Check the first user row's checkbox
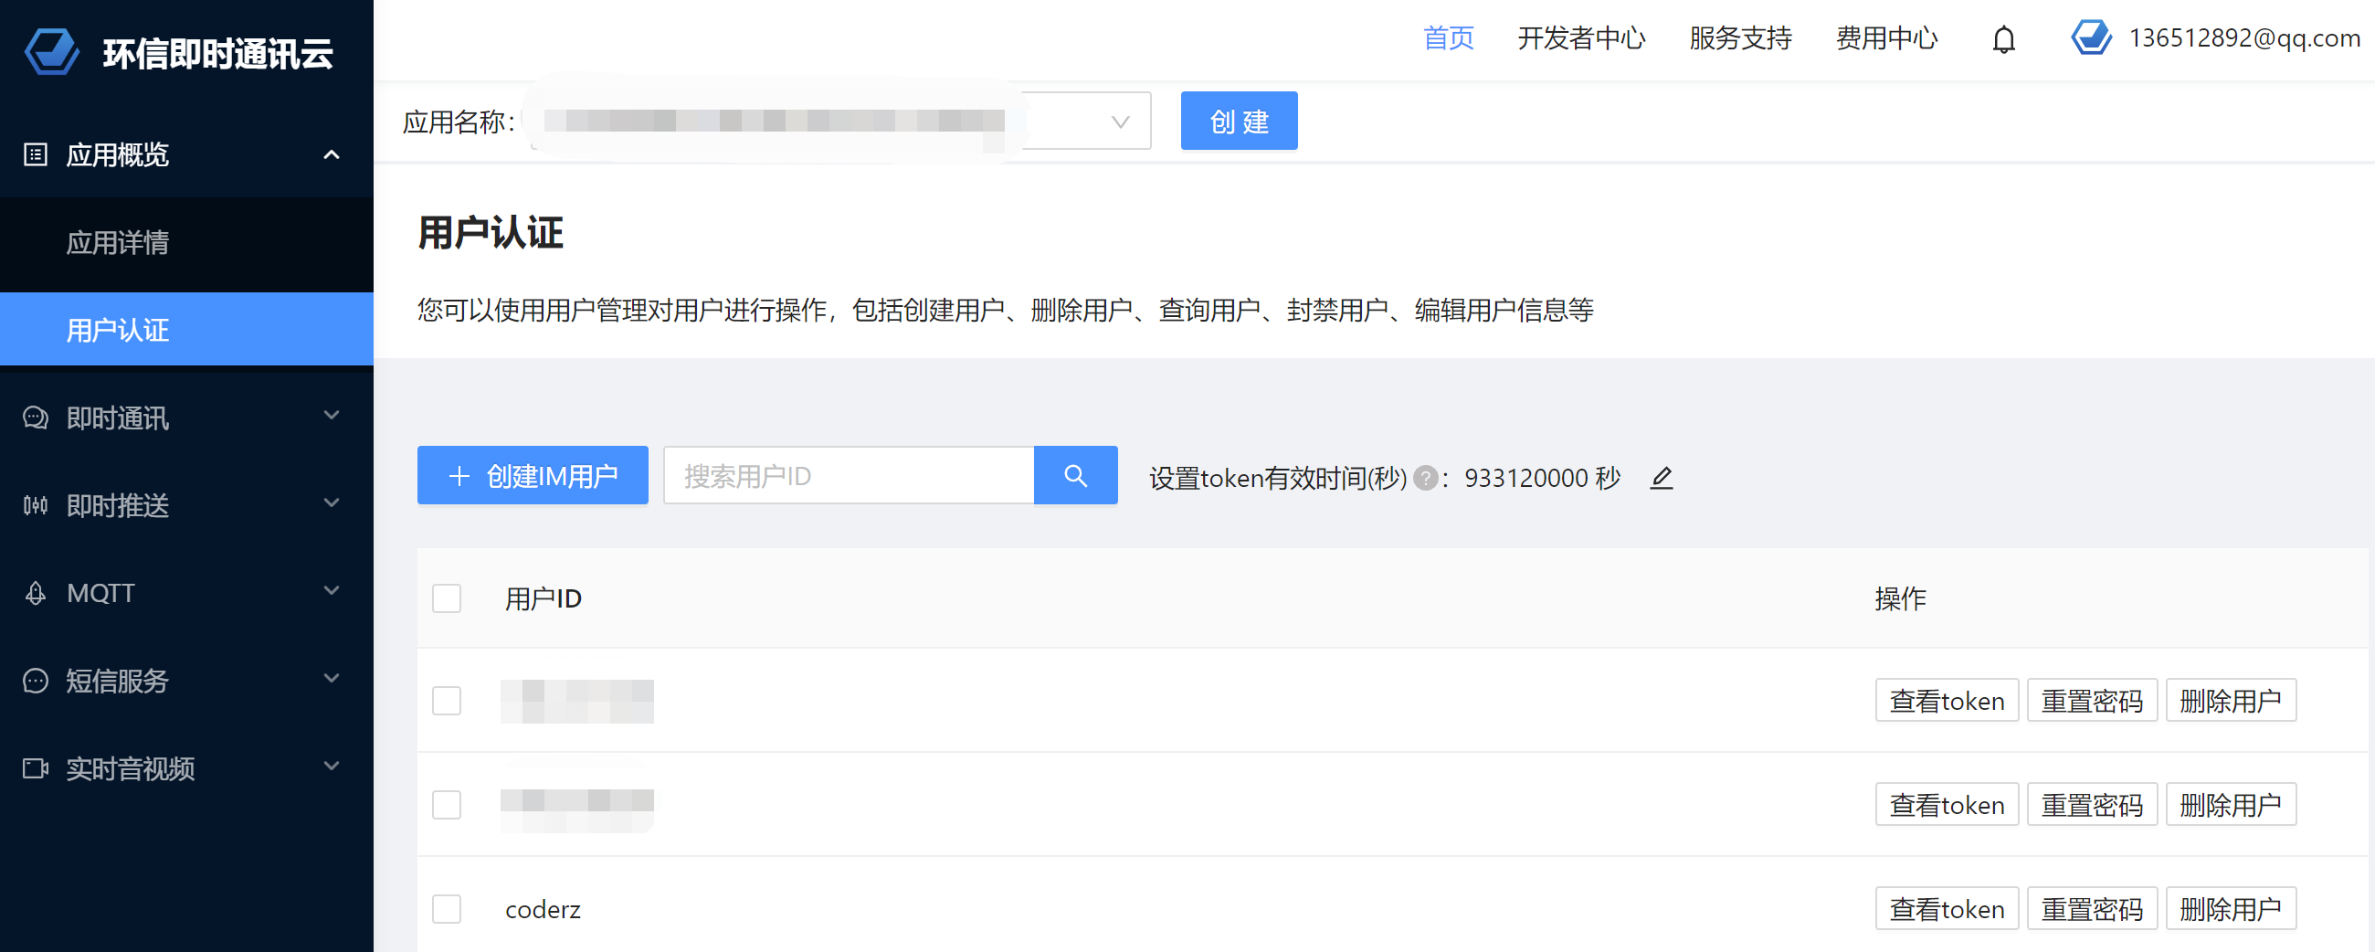 (x=447, y=701)
